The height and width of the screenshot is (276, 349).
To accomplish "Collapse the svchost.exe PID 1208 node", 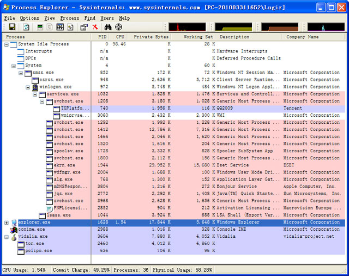I will [x=42, y=101].
